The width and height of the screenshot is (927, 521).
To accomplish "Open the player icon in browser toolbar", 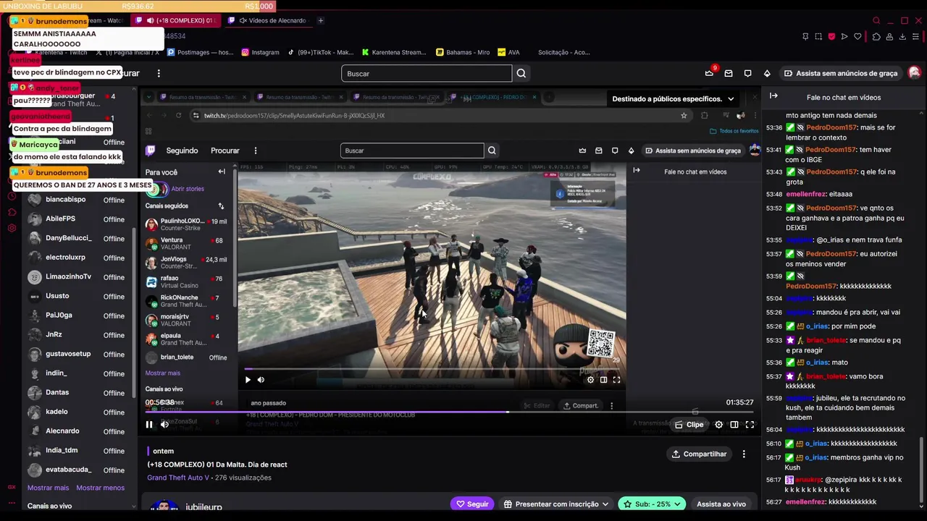I will [x=844, y=36].
